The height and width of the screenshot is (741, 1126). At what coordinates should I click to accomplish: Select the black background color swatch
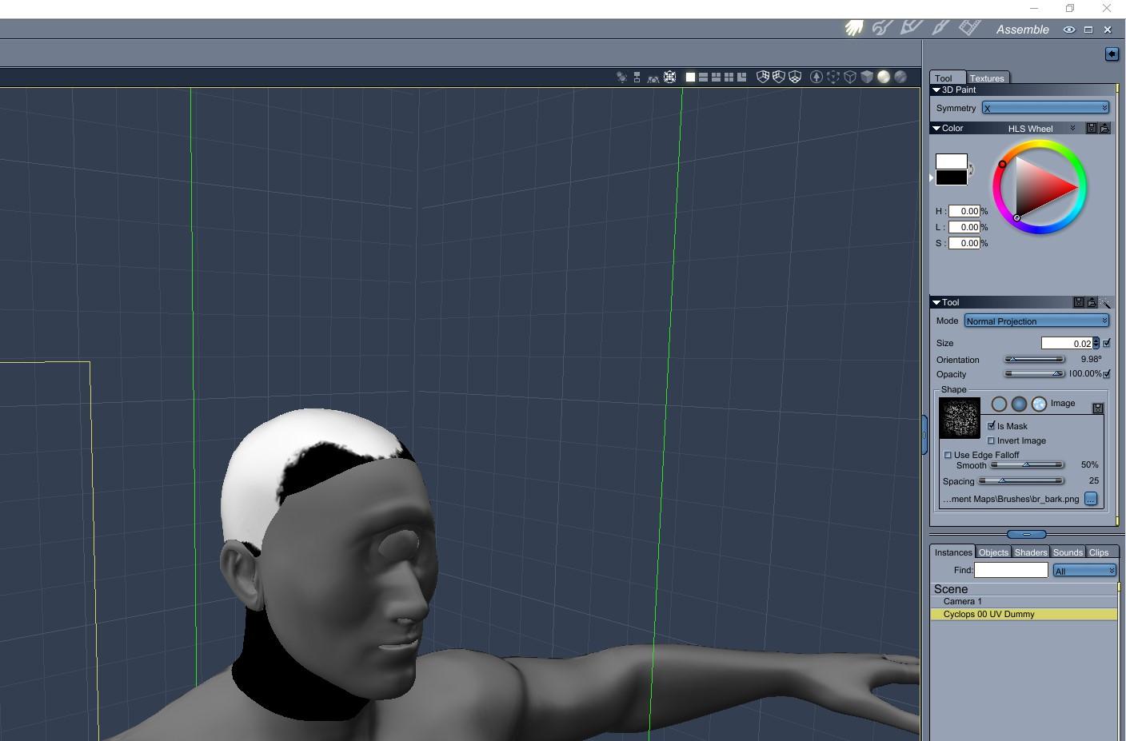pyautogui.click(x=952, y=177)
